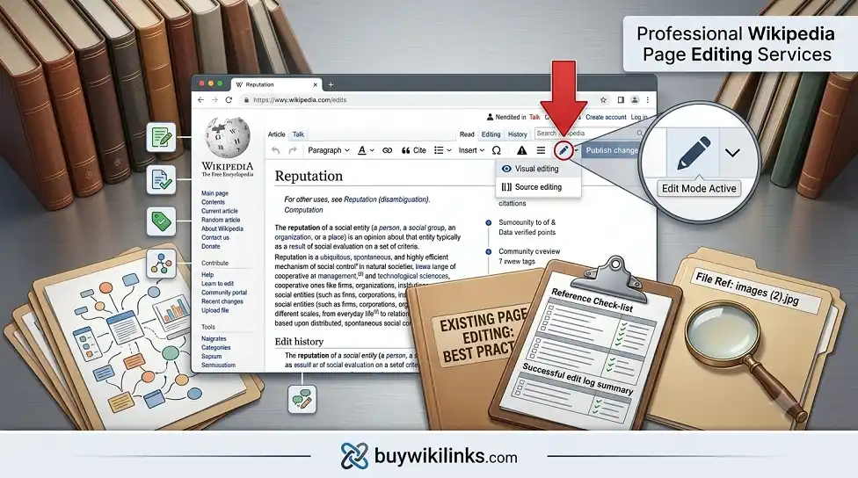Expand the Paragraph format dropdown

(328, 150)
